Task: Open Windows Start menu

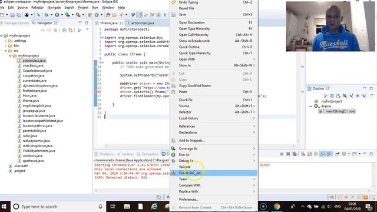Action: coord(4,207)
